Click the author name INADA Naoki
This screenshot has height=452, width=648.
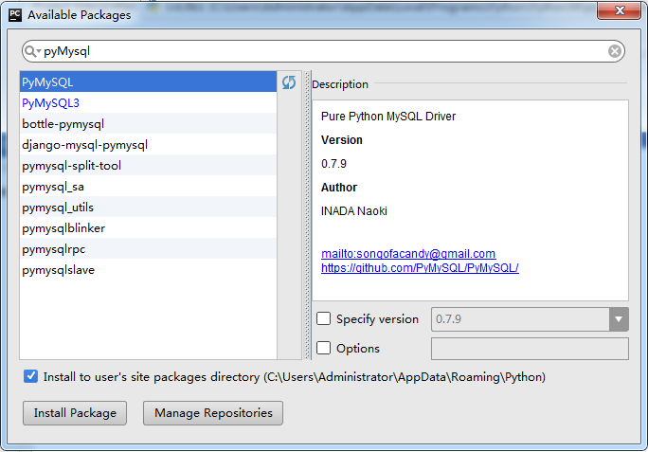(354, 211)
